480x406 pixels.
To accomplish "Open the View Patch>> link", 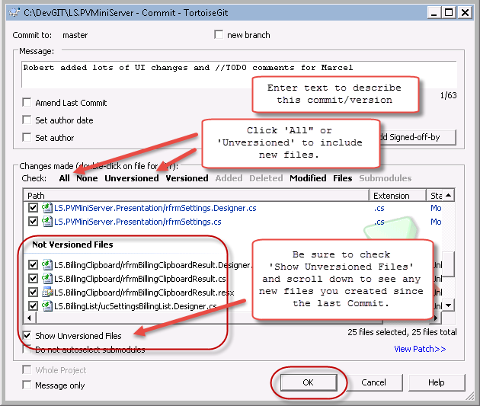I will point(420,349).
